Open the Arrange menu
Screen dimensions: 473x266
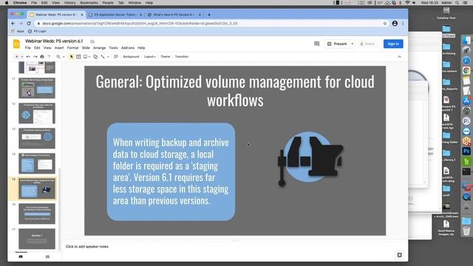coord(99,48)
